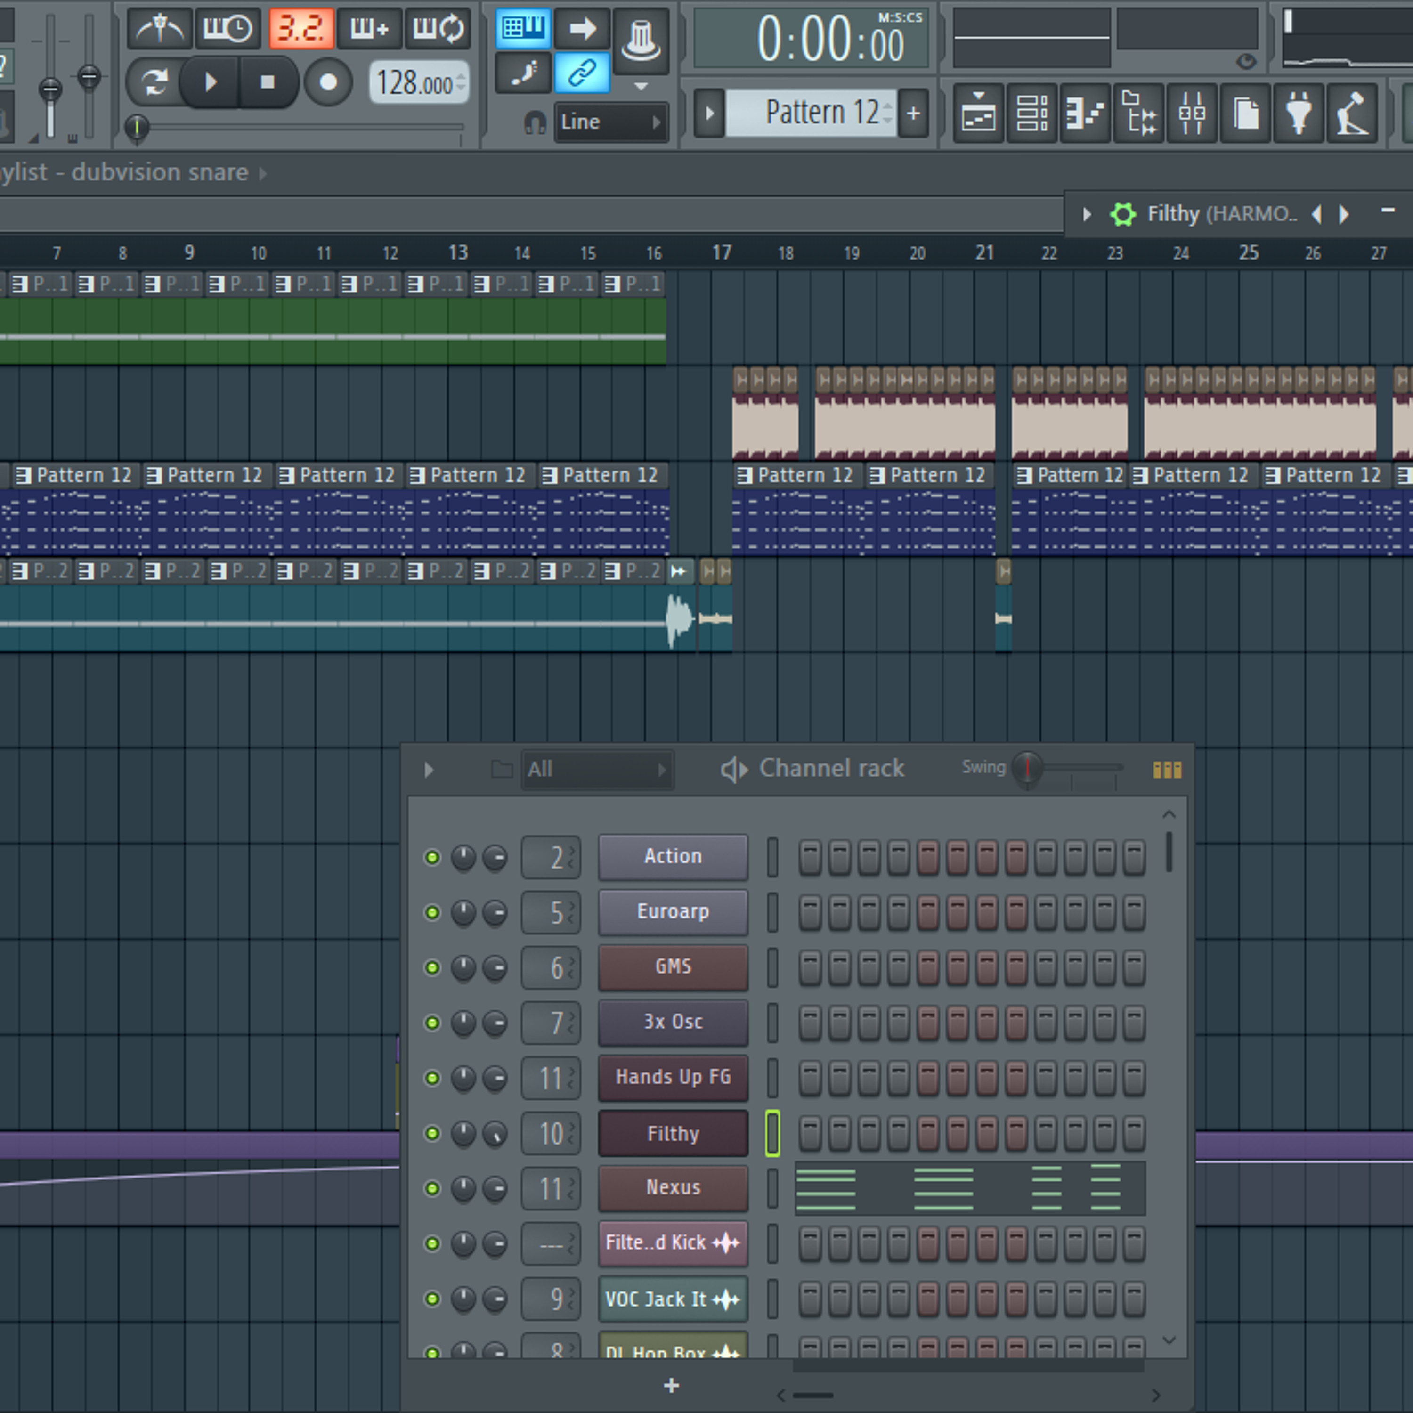
Task: Open Filthy plugin window menu arrow
Action: click(x=1087, y=214)
